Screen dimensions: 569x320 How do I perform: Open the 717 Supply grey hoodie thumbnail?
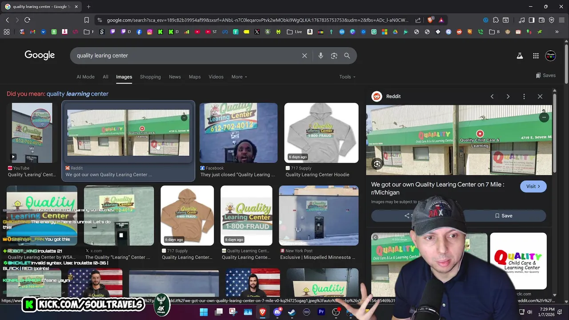pyautogui.click(x=321, y=132)
